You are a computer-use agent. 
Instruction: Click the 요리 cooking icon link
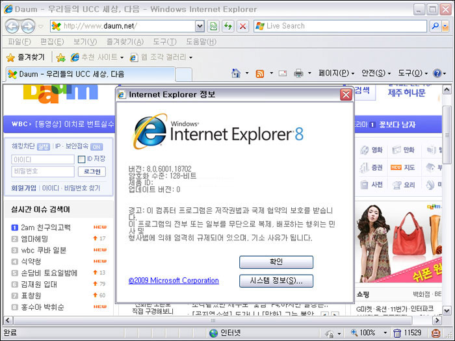(404, 184)
